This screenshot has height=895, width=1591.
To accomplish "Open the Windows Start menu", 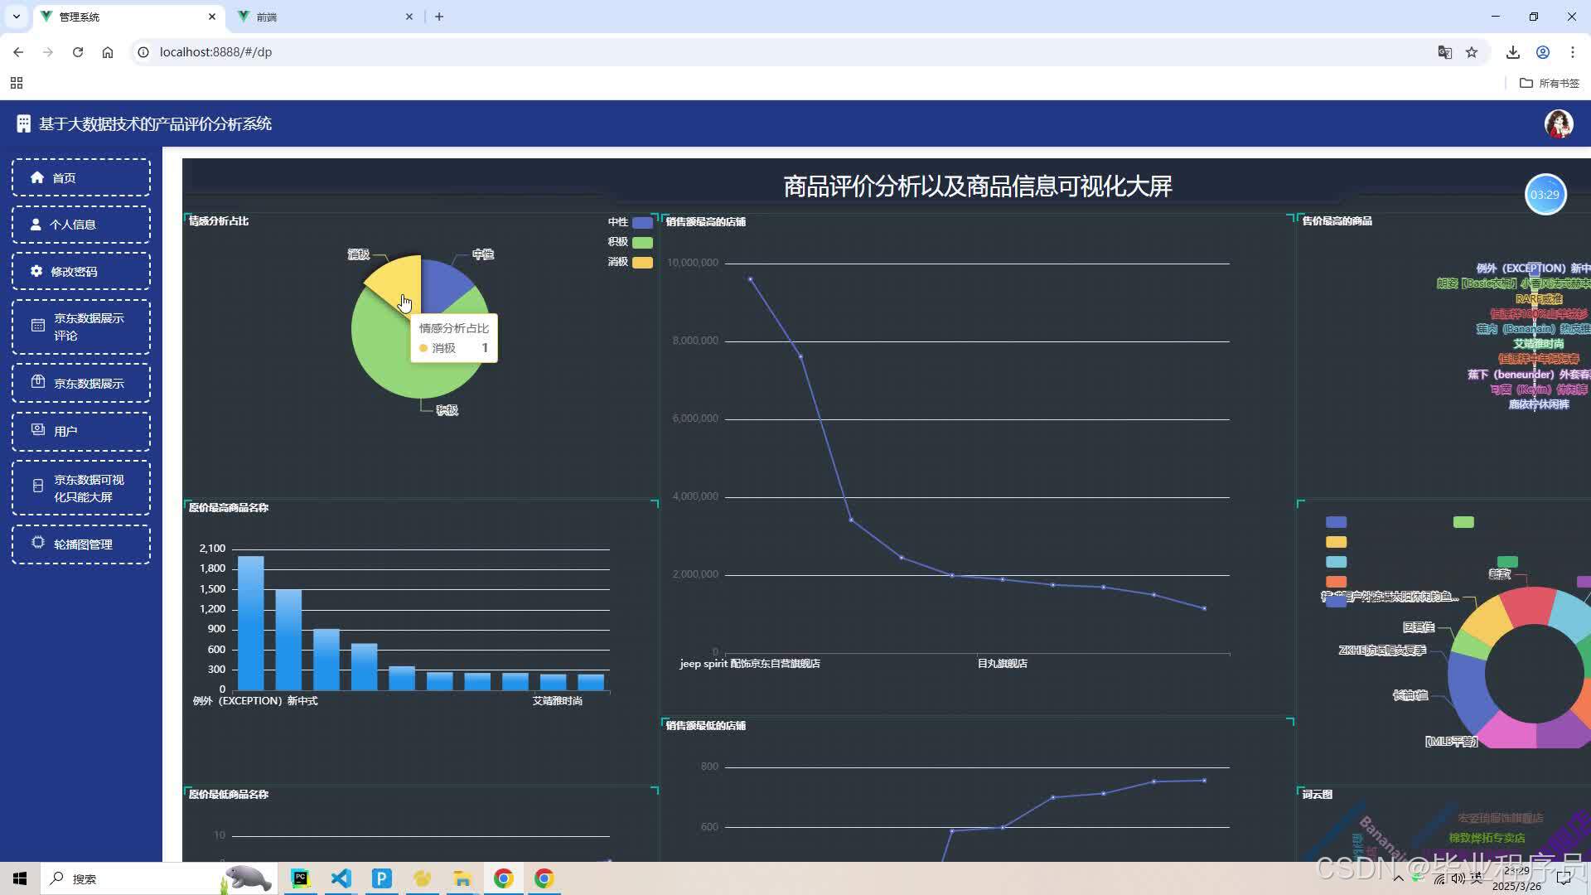I will pyautogui.click(x=20, y=878).
